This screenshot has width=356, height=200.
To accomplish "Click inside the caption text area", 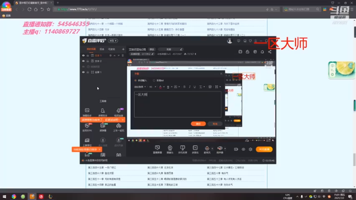I will pyautogui.click(x=177, y=104).
